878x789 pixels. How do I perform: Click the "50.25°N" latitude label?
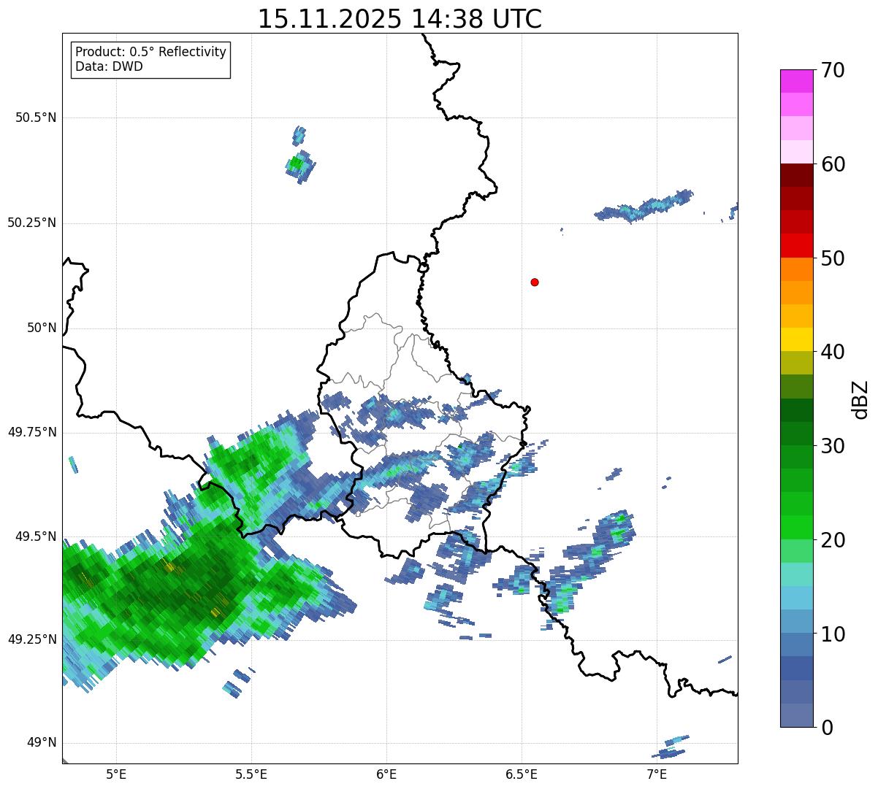point(32,223)
